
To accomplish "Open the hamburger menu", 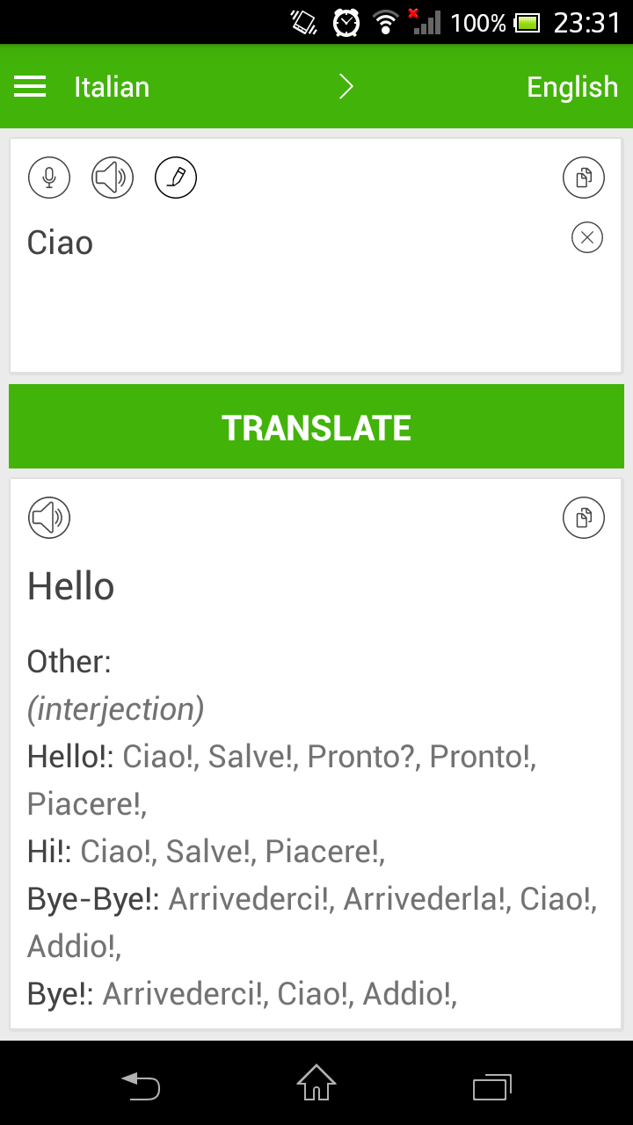I will tap(30, 86).
